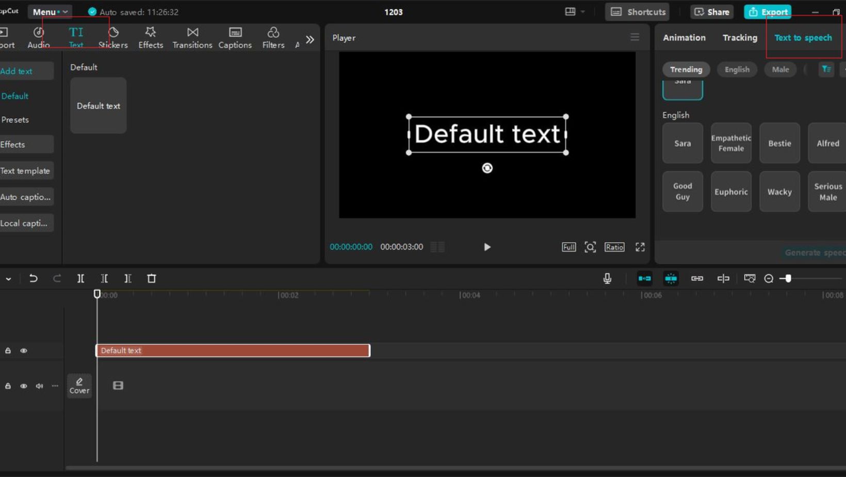Open the Effects panel
The image size is (846, 477).
pos(151,38)
